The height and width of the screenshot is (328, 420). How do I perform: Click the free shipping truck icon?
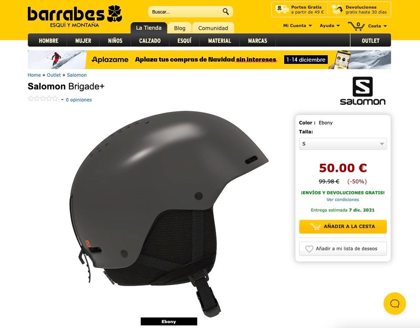[x=282, y=9]
